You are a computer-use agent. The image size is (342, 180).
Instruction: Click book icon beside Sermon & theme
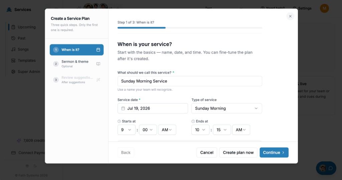[98, 64]
